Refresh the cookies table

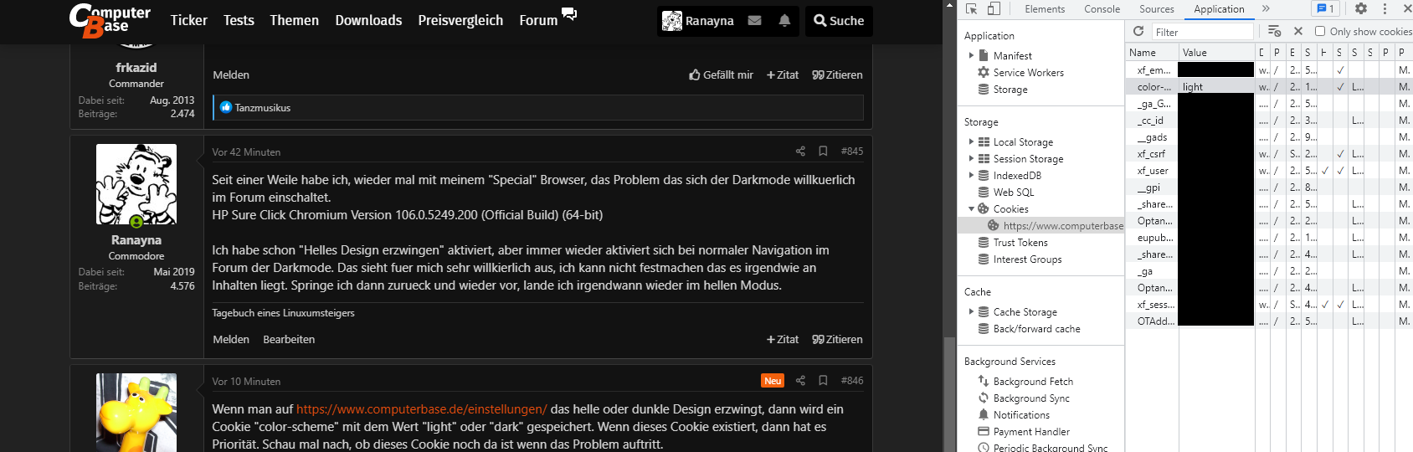pos(1138,31)
